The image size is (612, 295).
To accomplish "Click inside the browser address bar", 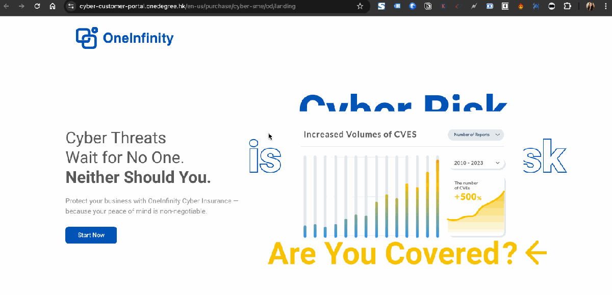I will point(204,7).
